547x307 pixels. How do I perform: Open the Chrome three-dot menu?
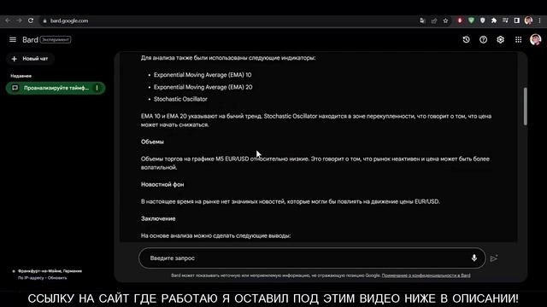click(x=539, y=20)
